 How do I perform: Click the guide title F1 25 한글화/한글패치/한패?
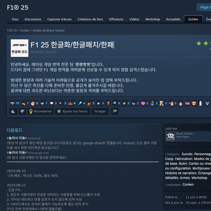coord(72,45)
